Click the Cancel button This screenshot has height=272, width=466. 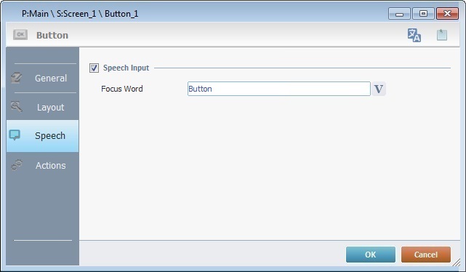[x=425, y=255]
